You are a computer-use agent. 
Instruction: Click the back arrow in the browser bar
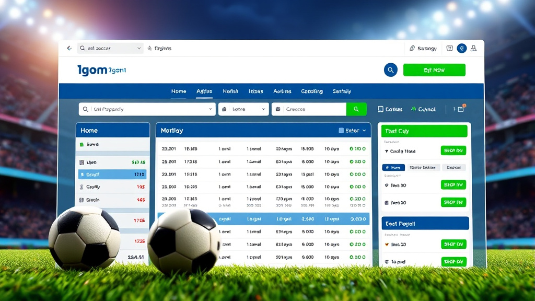(x=69, y=48)
